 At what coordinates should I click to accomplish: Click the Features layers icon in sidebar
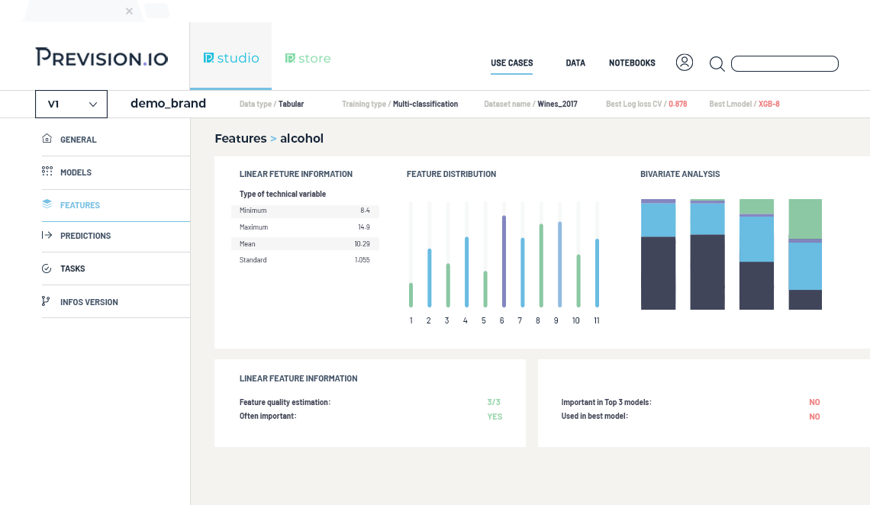[x=47, y=205]
